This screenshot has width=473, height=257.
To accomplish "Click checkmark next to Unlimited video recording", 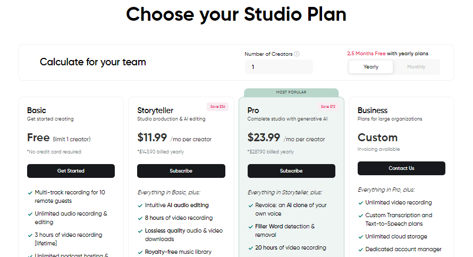I will click(x=360, y=203).
